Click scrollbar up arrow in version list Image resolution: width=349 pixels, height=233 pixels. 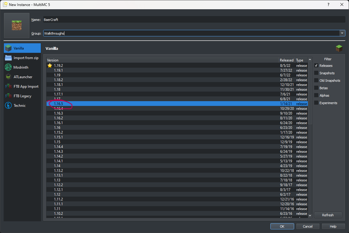click(x=310, y=59)
